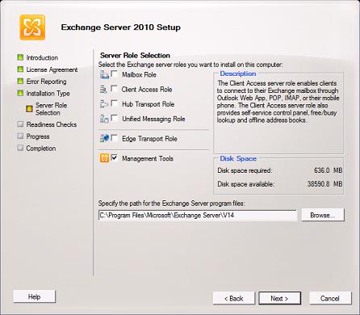Click the orange Management Tools icon

pyautogui.click(x=104, y=158)
